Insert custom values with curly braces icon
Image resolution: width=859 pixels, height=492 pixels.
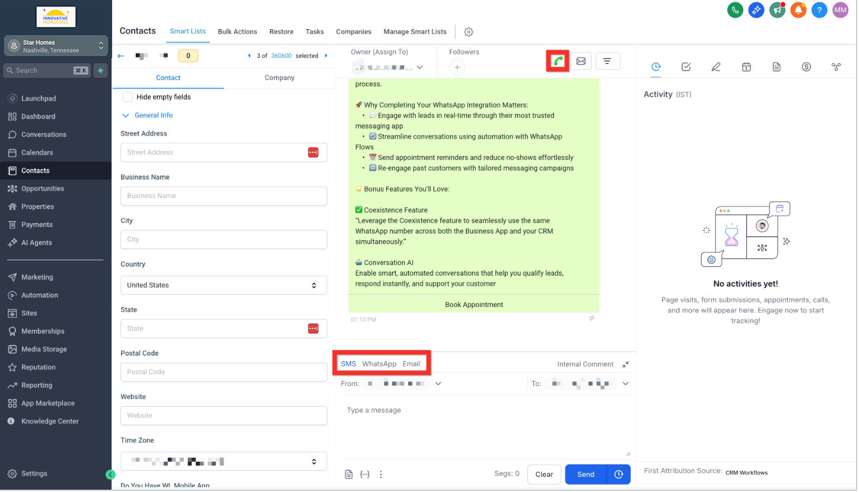point(365,475)
